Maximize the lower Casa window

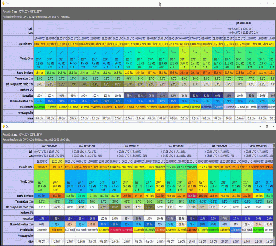[267, 126]
